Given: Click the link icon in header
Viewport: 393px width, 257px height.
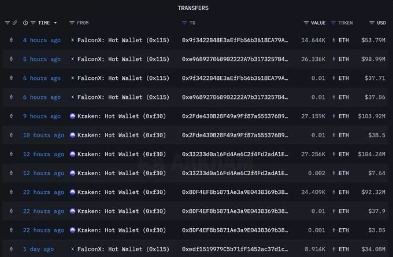Looking at the screenshot, I should click(15, 23).
